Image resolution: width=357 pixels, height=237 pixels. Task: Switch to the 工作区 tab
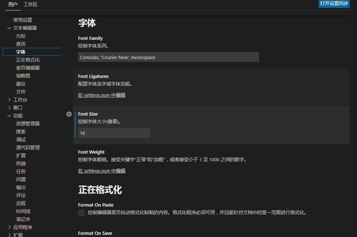(30, 5)
